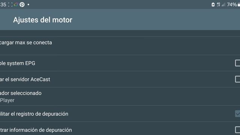The height and width of the screenshot is (135, 240).
Task: Check the AceCast server checkbox
Action: pyautogui.click(x=237, y=79)
